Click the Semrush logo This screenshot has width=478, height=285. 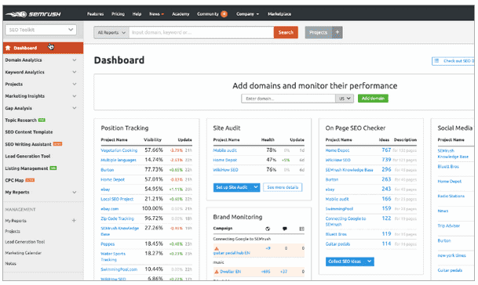tap(33, 14)
